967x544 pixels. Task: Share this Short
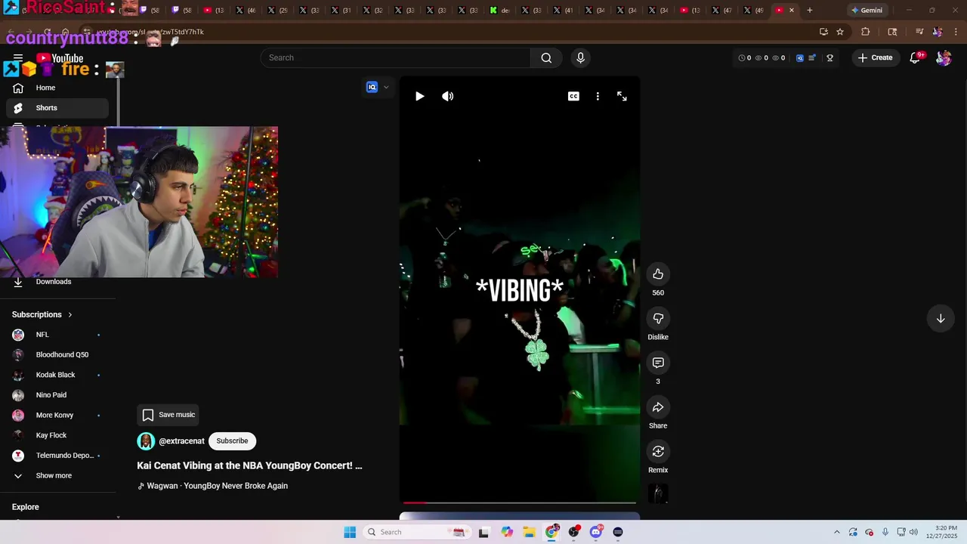click(658, 407)
